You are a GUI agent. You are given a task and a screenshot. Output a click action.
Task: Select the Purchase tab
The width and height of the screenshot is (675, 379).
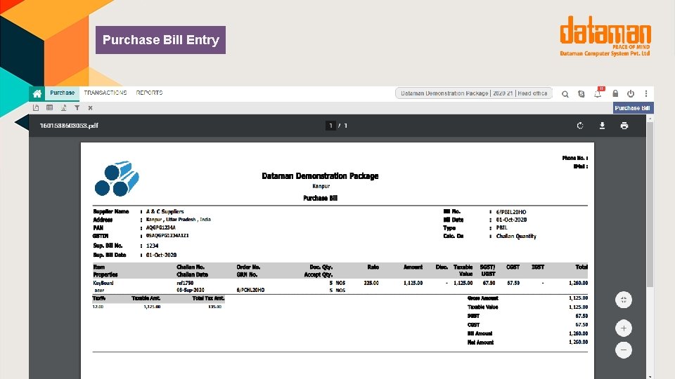click(62, 93)
